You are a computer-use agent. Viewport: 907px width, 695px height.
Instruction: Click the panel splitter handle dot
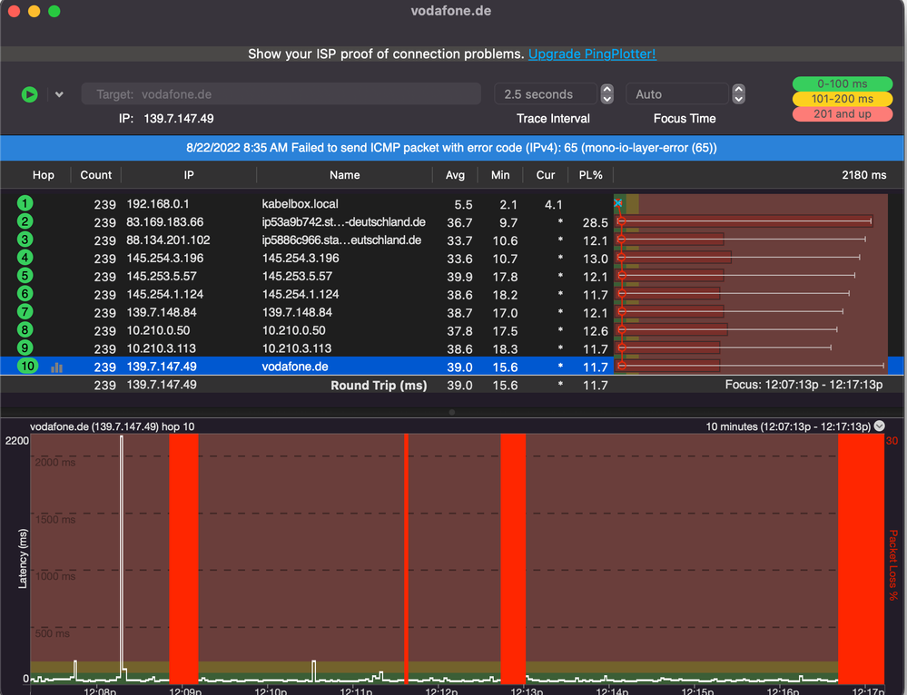click(452, 412)
